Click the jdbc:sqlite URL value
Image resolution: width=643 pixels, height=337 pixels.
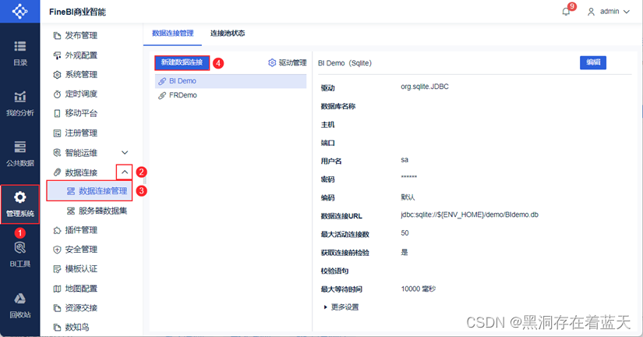pos(469,215)
